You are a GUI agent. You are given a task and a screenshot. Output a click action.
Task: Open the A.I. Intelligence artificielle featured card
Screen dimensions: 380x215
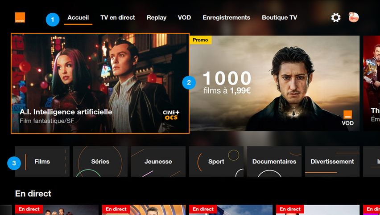[100, 83]
